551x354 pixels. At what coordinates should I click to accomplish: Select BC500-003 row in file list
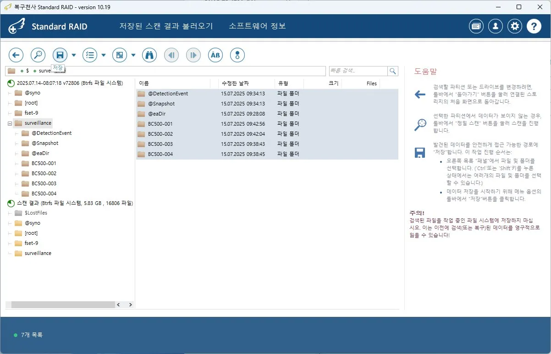(267, 144)
